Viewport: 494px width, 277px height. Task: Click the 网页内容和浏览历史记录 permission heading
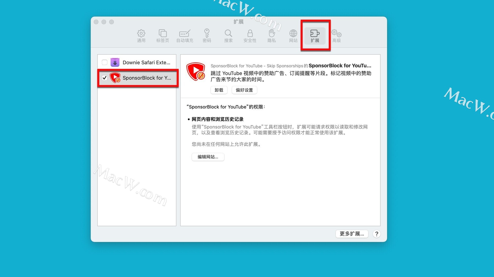click(218, 119)
